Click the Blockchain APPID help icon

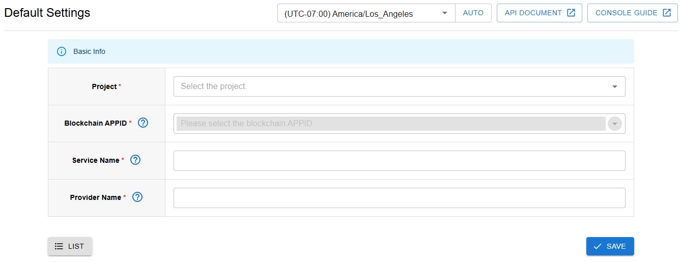click(143, 123)
